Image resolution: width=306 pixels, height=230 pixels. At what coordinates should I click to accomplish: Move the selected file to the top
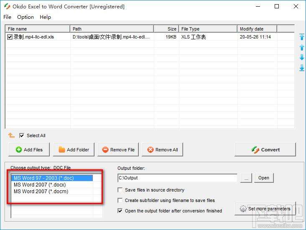(302, 37)
